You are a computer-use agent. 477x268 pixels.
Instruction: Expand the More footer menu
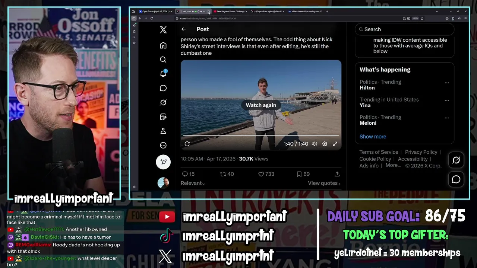click(393, 165)
